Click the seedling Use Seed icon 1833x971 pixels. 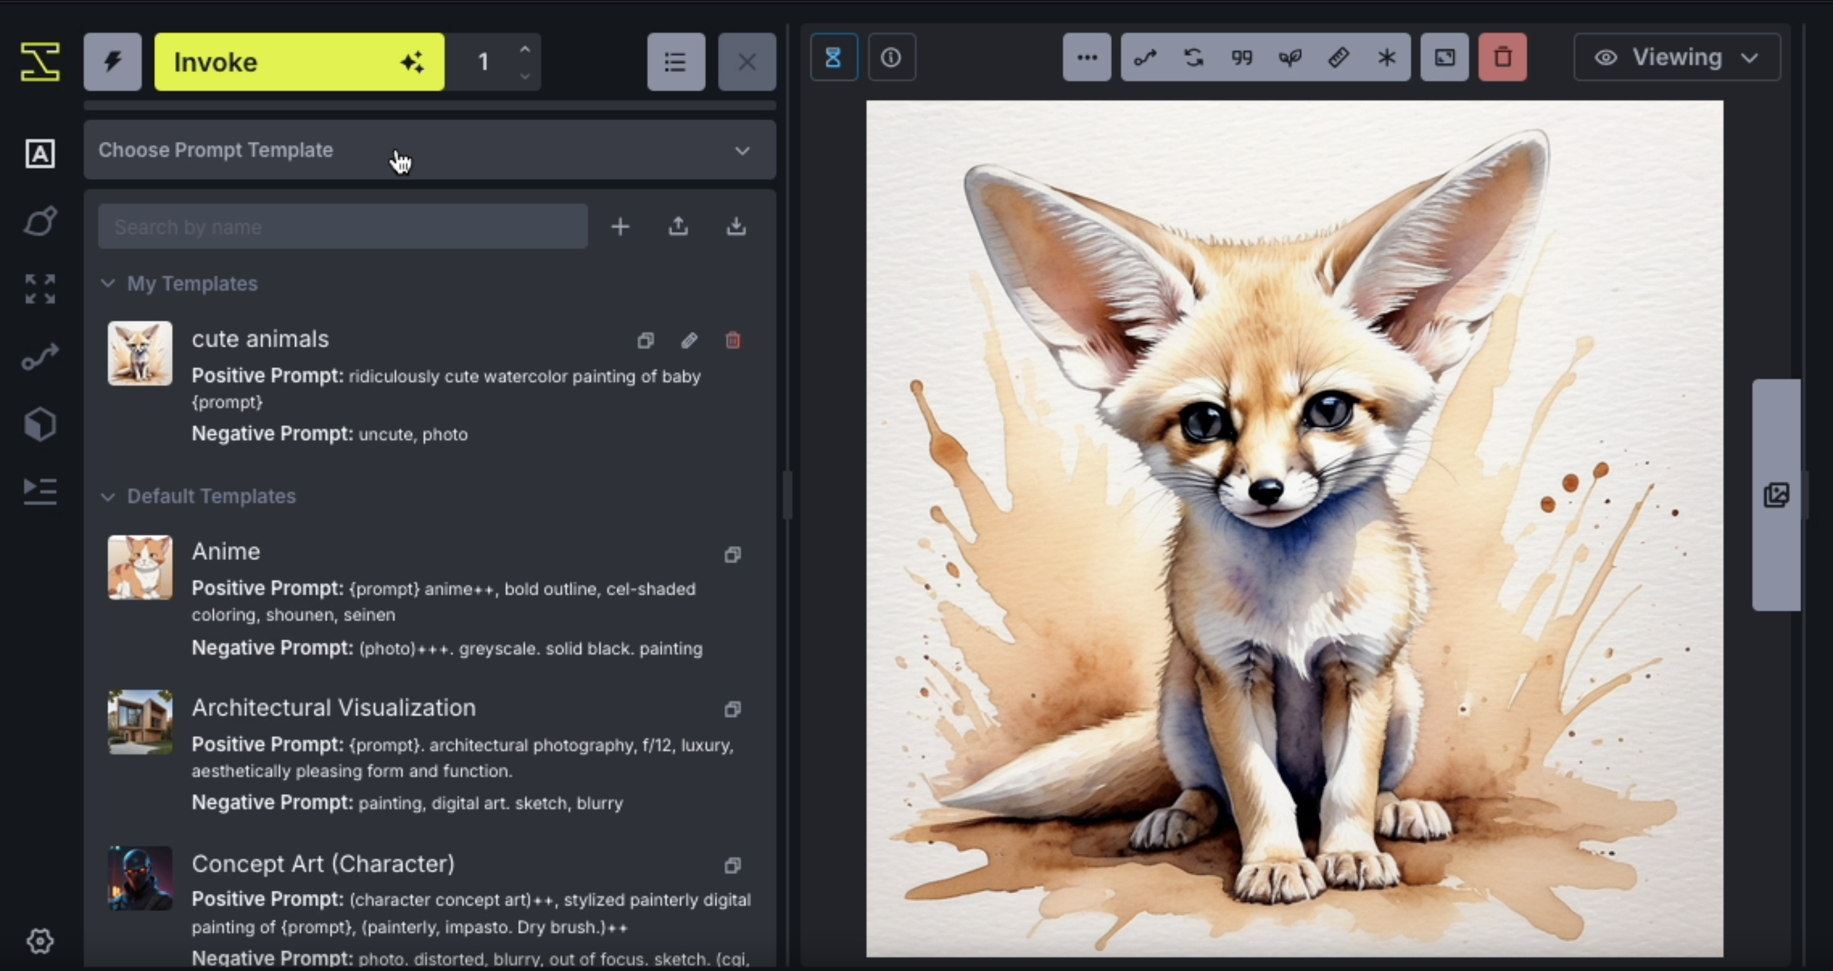click(x=1290, y=57)
